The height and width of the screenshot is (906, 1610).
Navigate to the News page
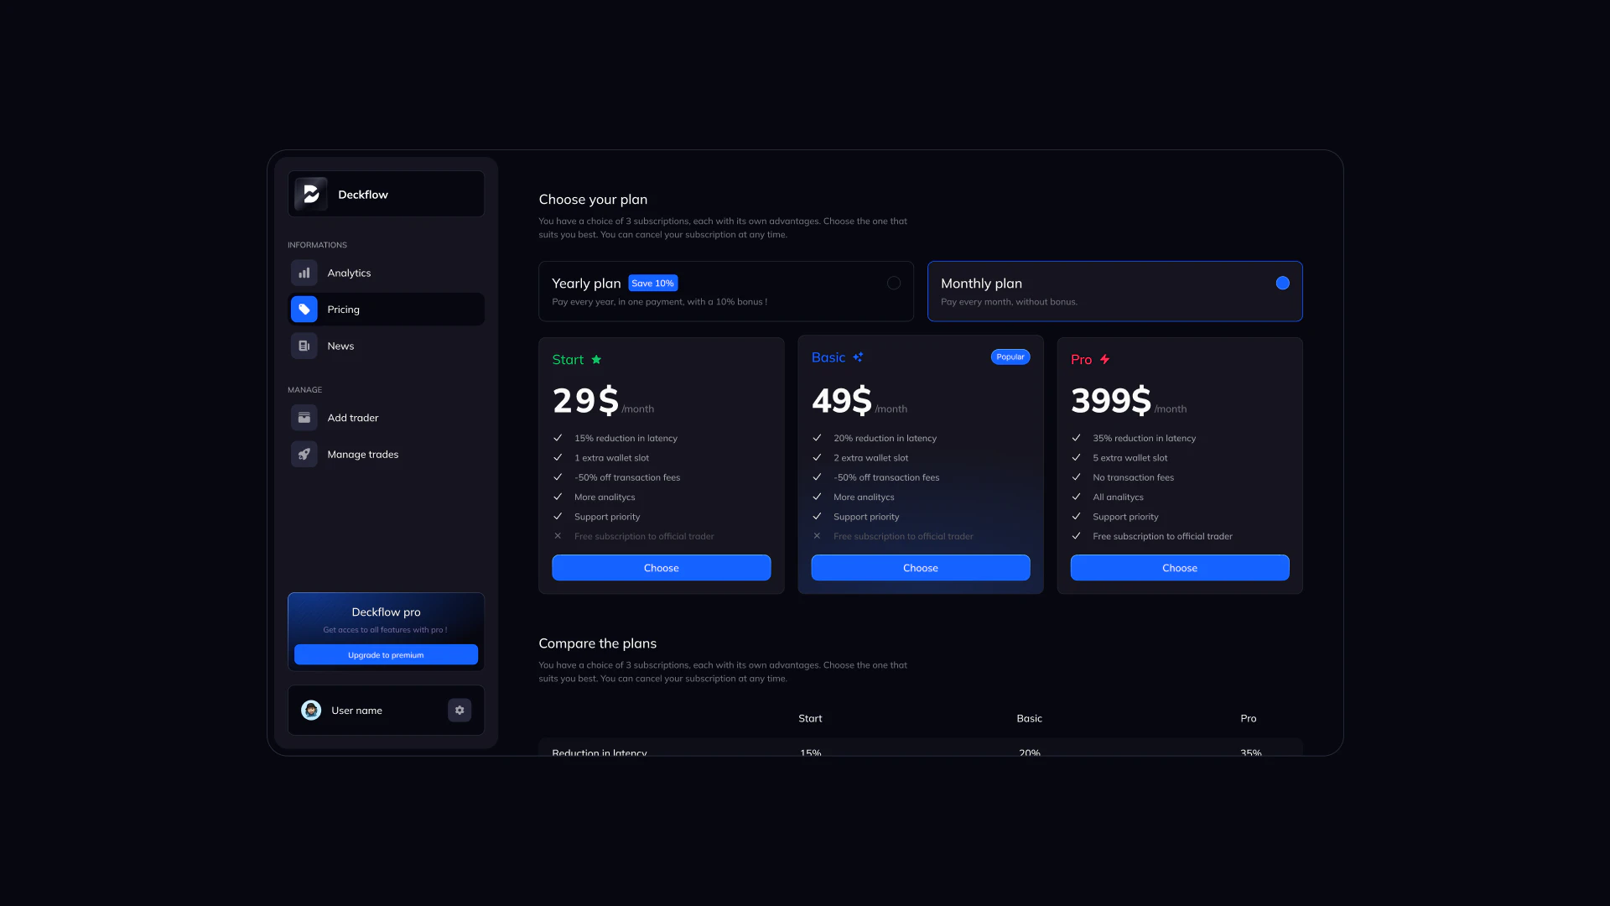point(340,346)
